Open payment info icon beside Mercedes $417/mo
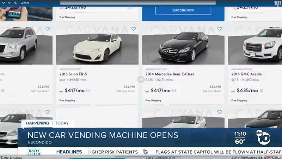The height and width of the screenshot is (159, 282). click(x=174, y=90)
